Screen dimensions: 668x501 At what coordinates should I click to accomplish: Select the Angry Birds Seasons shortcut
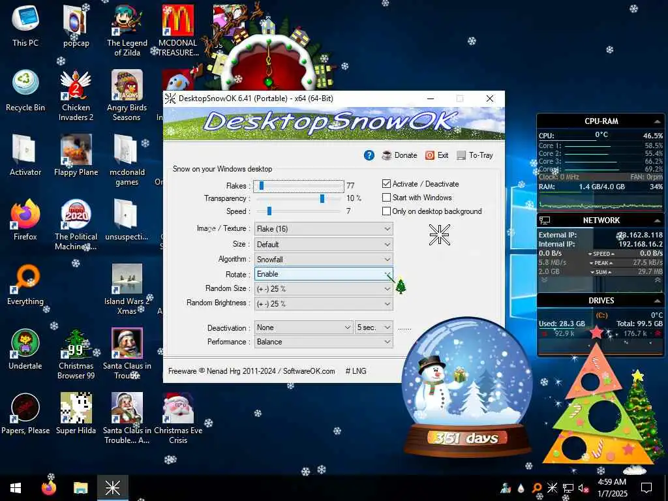(127, 95)
